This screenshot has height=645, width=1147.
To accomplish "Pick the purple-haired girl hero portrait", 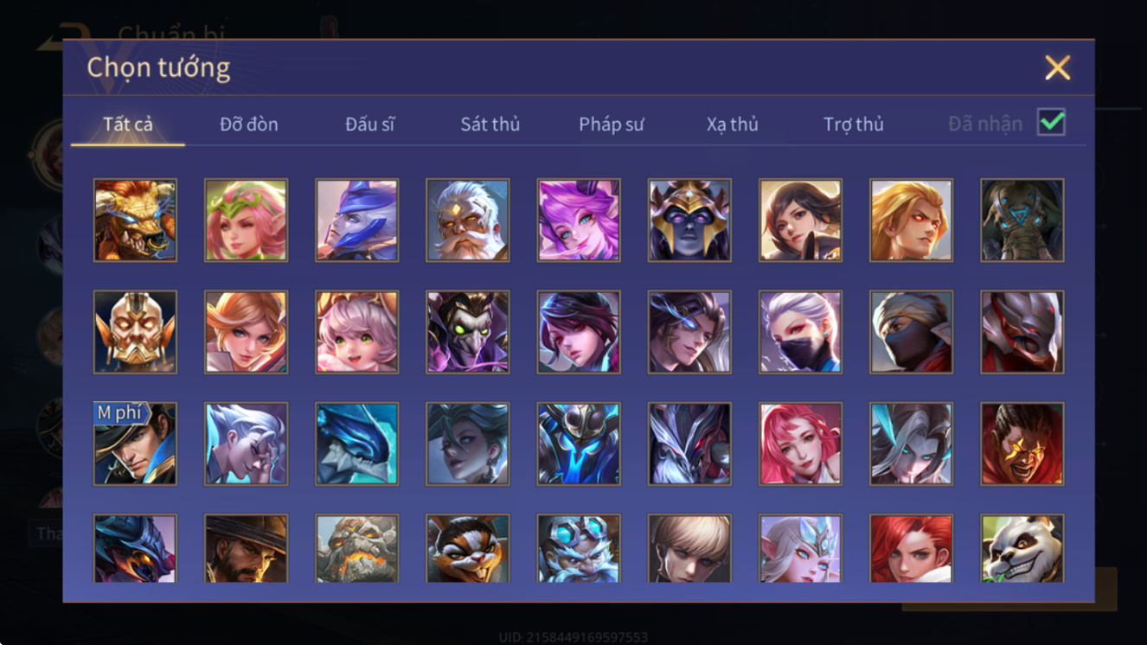I will [579, 220].
